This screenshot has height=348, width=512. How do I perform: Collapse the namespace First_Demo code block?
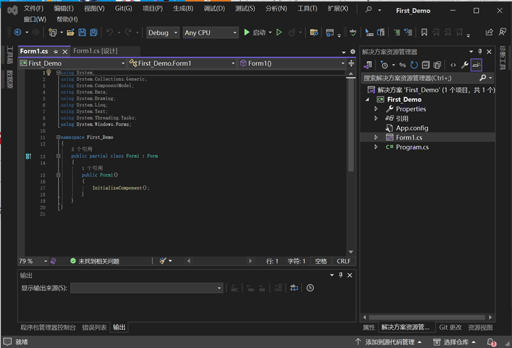pyautogui.click(x=58, y=137)
